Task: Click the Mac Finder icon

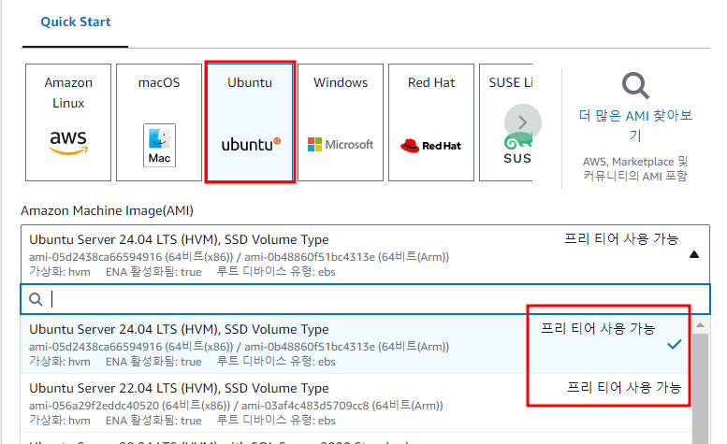Action: click(159, 146)
